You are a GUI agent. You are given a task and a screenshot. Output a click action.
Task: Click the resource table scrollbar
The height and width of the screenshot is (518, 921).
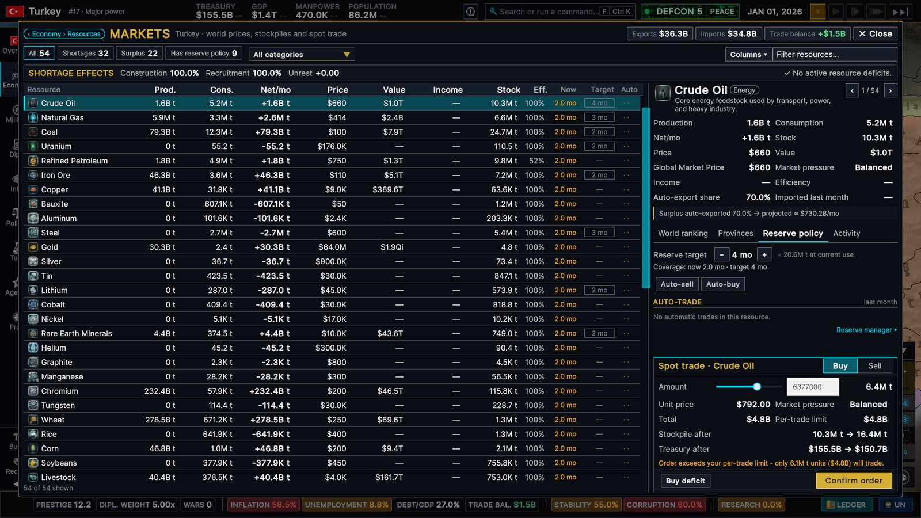tap(646, 197)
